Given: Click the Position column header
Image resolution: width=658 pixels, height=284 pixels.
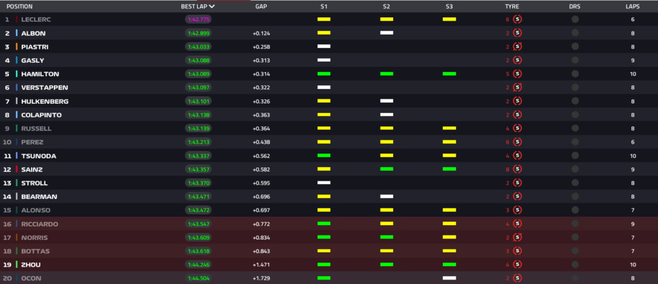Looking at the screenshot, I should pos(19,6).
